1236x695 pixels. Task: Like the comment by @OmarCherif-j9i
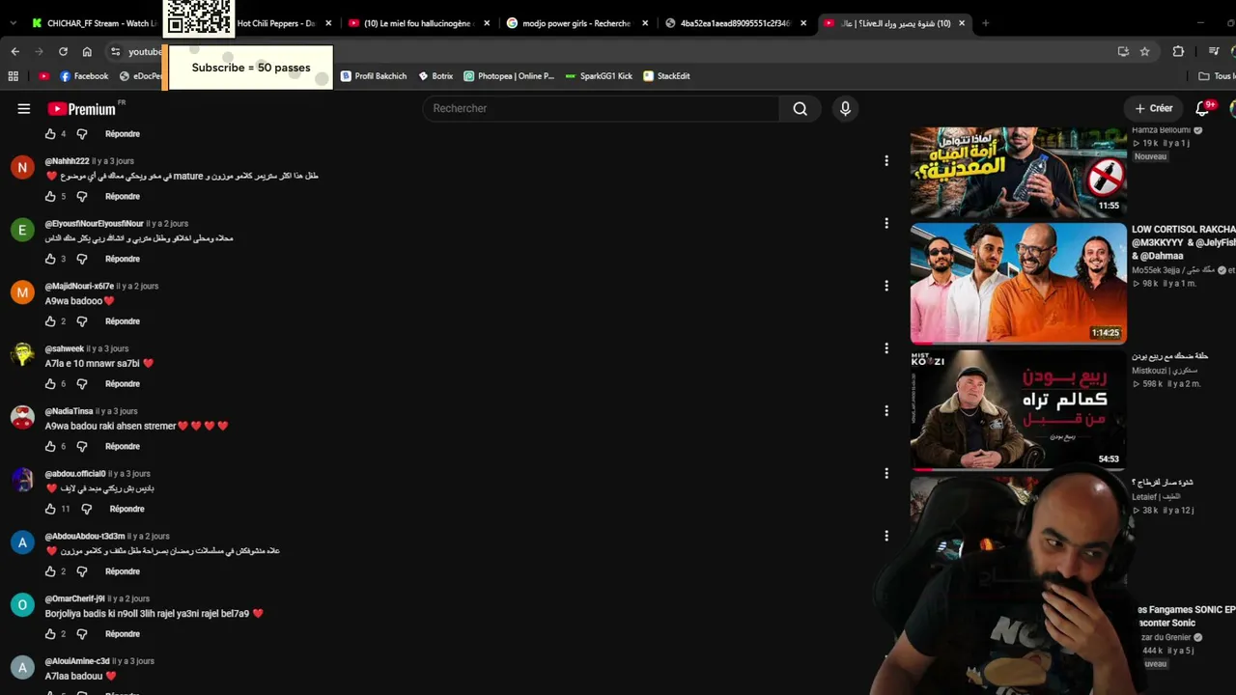point(50,634)
